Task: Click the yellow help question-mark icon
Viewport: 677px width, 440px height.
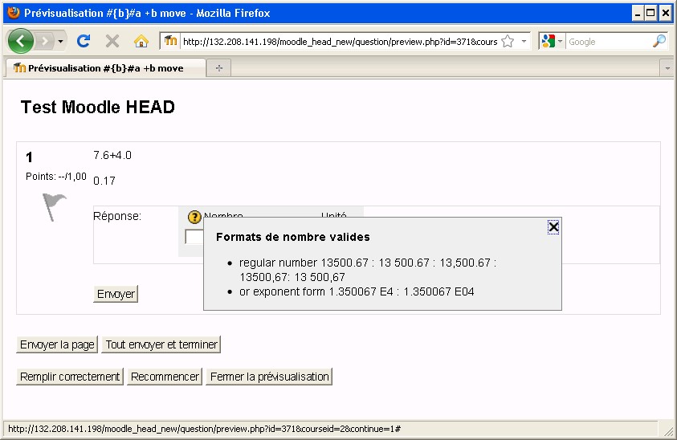Action: (194, 217)
